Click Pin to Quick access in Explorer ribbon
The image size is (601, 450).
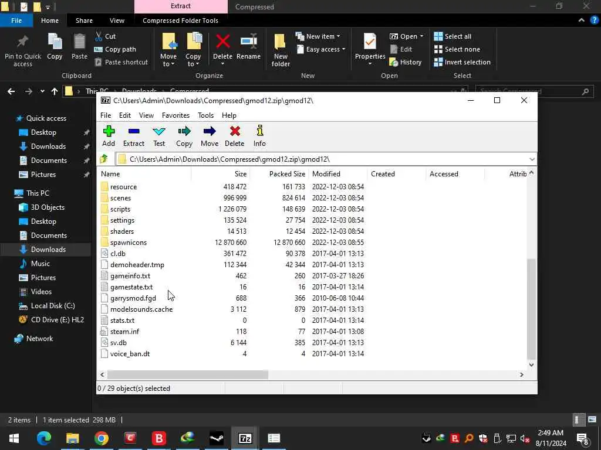tap(23, 50)
